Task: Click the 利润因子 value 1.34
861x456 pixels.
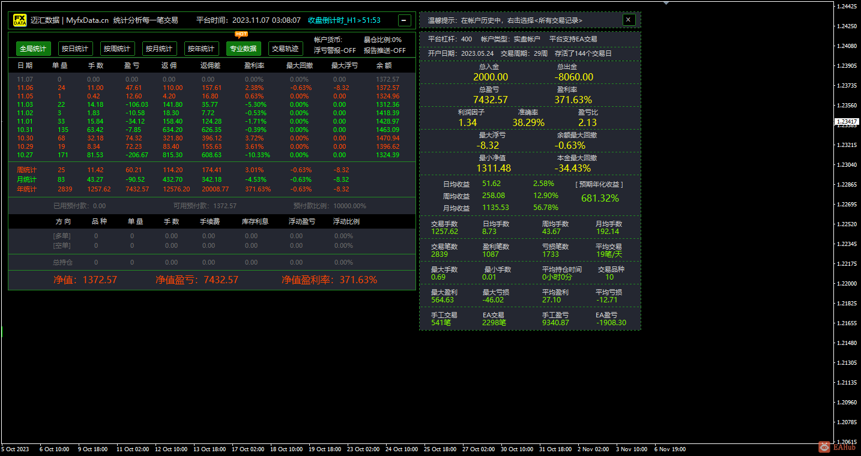Action: tap(468, 122)
